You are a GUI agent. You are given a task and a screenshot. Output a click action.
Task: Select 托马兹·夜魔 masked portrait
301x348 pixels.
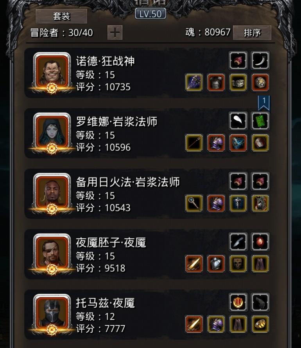coord(52,314)
